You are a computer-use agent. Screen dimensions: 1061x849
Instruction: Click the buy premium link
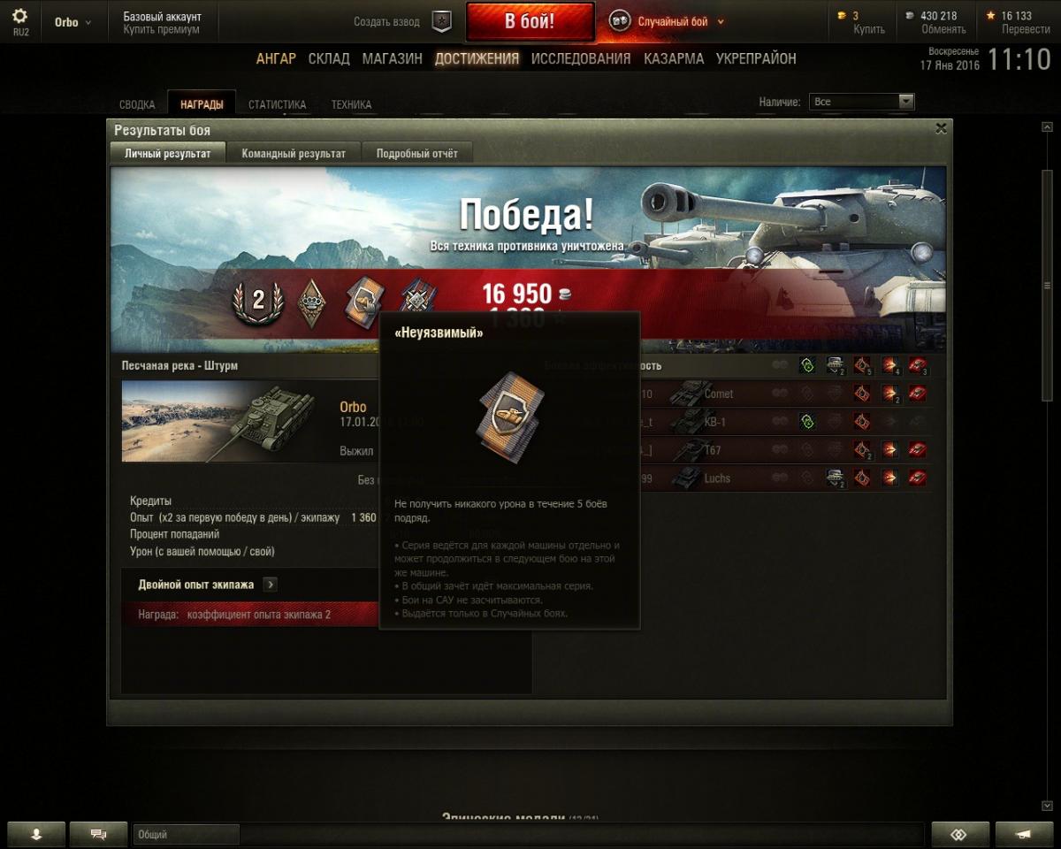161,29
